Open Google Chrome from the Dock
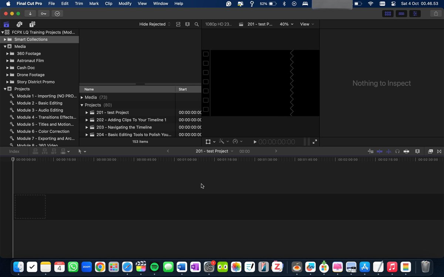444x277 pixels. click(x=100, y=266)
